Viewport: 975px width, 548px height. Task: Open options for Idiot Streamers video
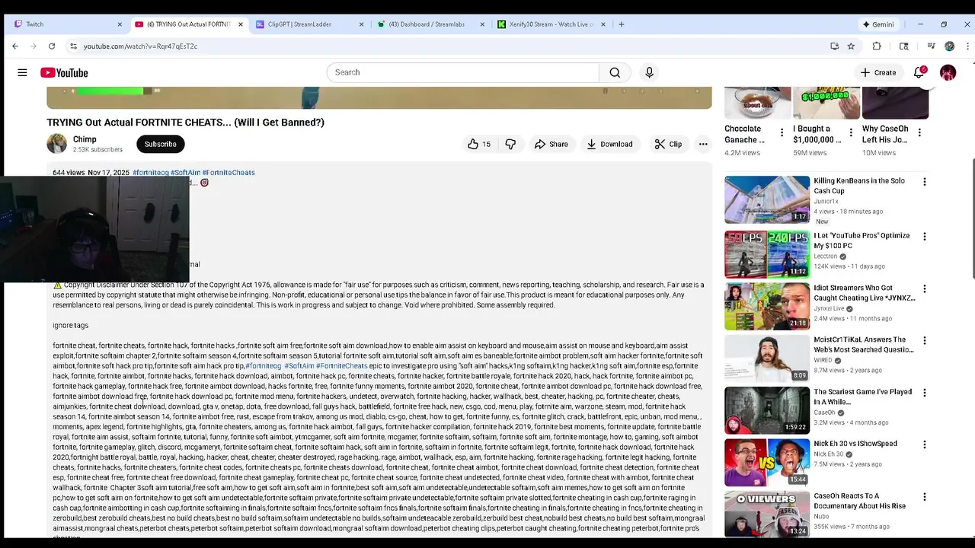pos(925,289)
